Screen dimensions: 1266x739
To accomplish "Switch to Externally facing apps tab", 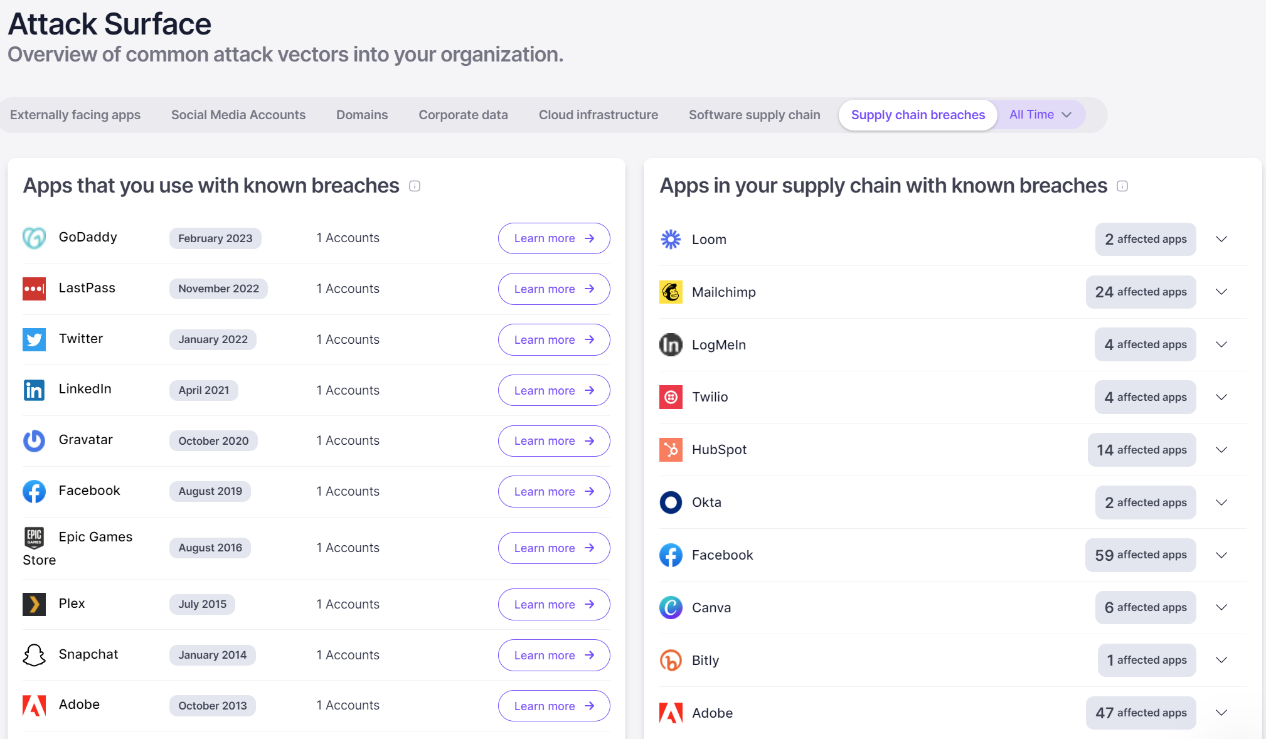I will tap(75, 115).
